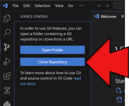Open the Edit menu
129x106 pixels.
coord(26,6)
